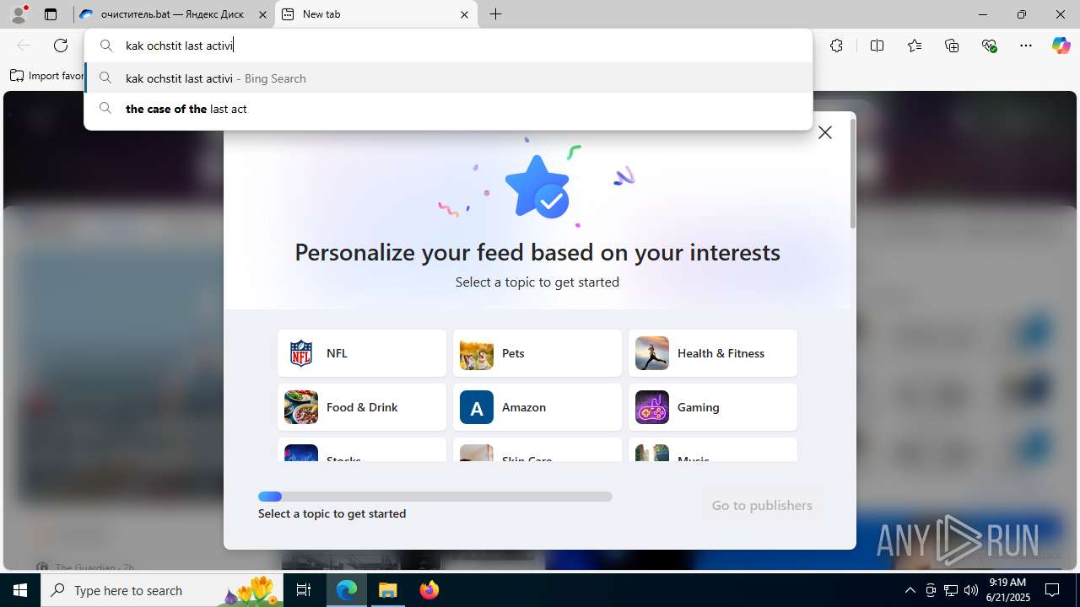
Task: Open the Windows Start menu
Action: [20, 590]
